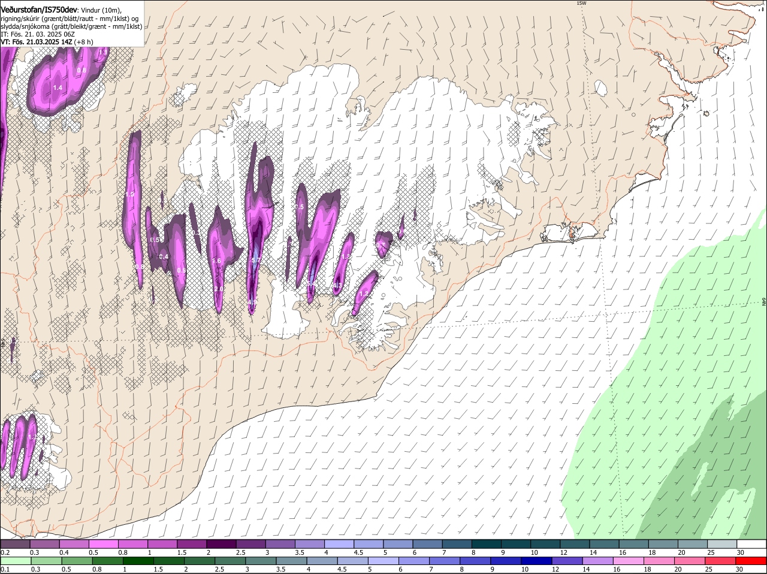
Task: Click the (+8 h) forecast offset text
Action: coord(83,42)
